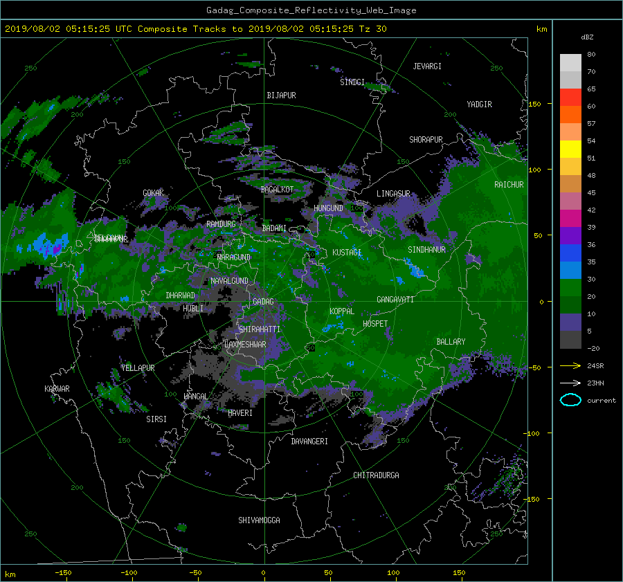Viewport: 623px width, 582px height.
Task: Click the Gadag_Composite_Reflectivity_Web_Image title
Action: click(311, 10)
